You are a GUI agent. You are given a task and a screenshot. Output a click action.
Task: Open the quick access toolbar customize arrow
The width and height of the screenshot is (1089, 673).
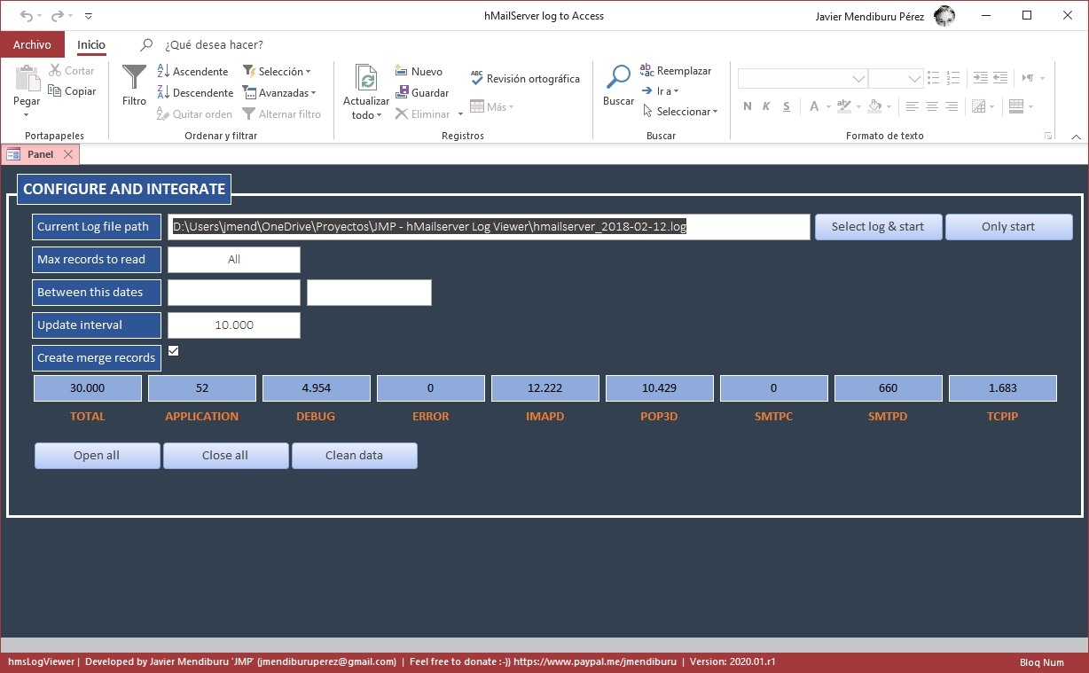pyautogui.click(x=88, y=16)
